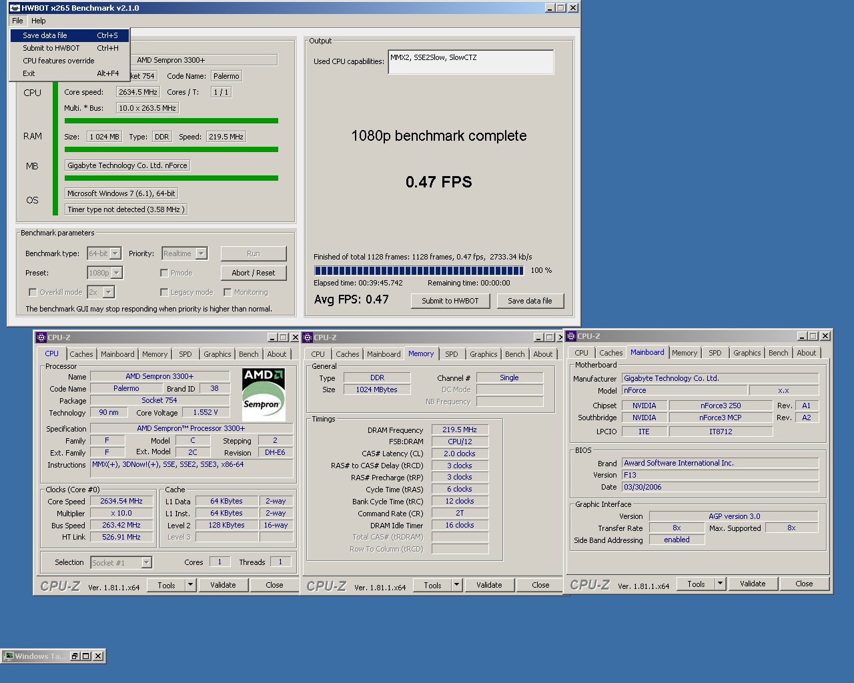854x683 pixels.
Task: Click Submit to HWBOT button in Output panel
Action: click(x=450, y=301)
